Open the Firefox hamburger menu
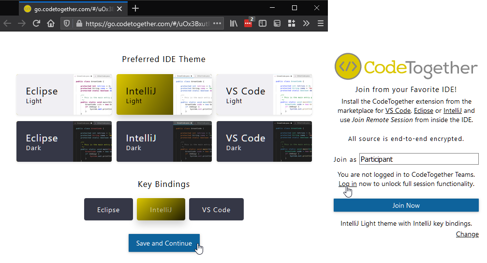 pos(320,23)
